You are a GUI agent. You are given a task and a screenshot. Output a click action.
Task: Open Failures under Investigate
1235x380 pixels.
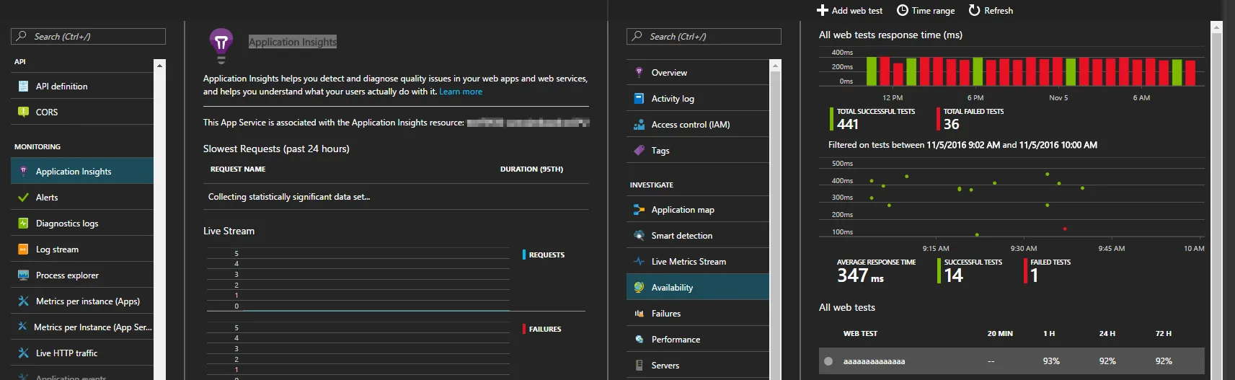(x=698, y=314)
